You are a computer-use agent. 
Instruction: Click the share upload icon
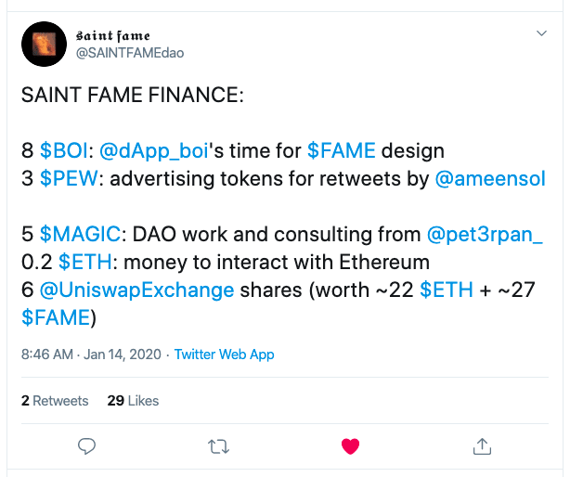coord(482,446)
